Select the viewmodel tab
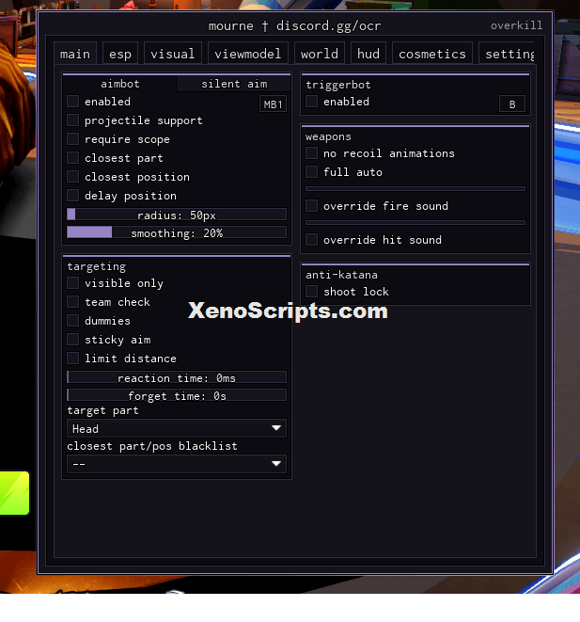 coord(247,54)
